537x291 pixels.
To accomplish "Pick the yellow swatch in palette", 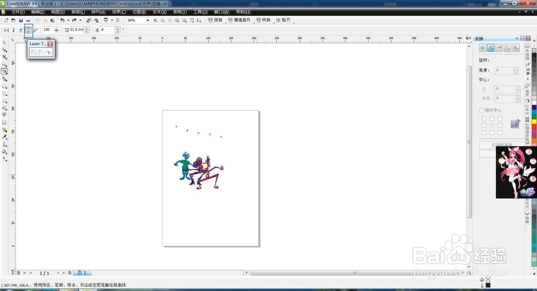I will tap(534, 121).
